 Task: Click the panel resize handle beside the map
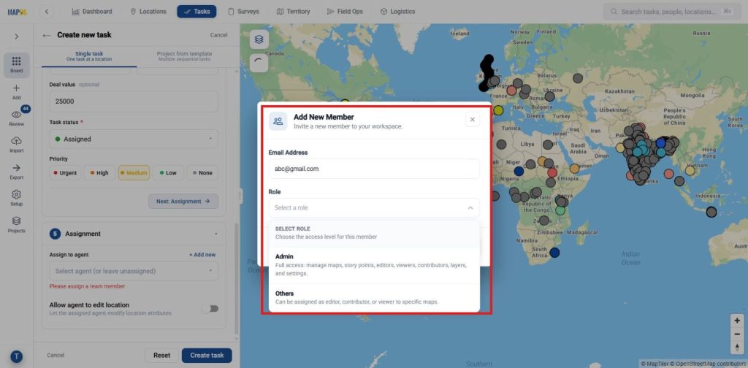pos(240,196)
